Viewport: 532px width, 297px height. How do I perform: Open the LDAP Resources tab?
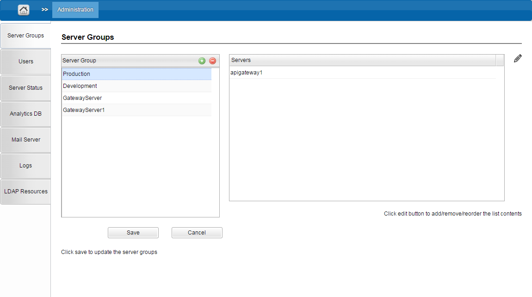25,192
